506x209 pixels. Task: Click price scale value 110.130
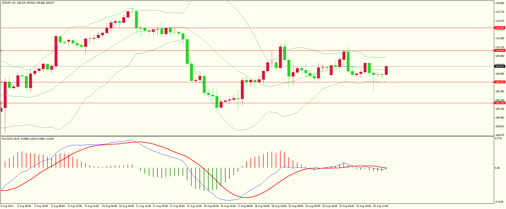pyautogui.click(x=500, y=47)
